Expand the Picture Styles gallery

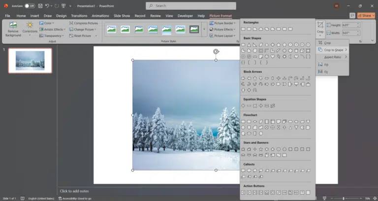pyautogui.click(x=204, y=29)
